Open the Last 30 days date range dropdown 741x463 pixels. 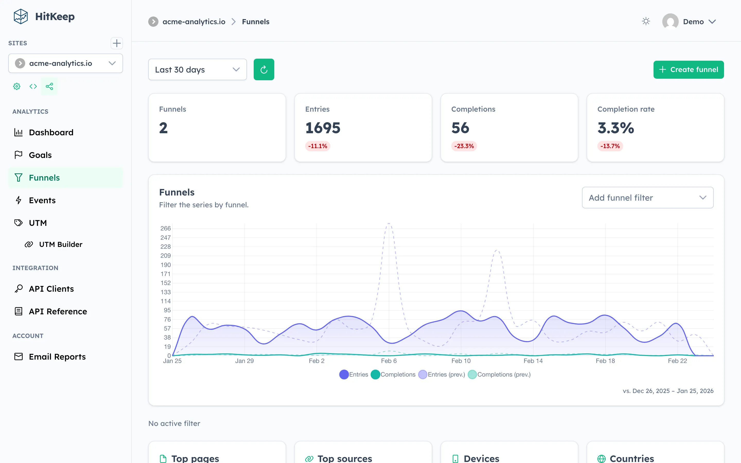click(197, 69)
